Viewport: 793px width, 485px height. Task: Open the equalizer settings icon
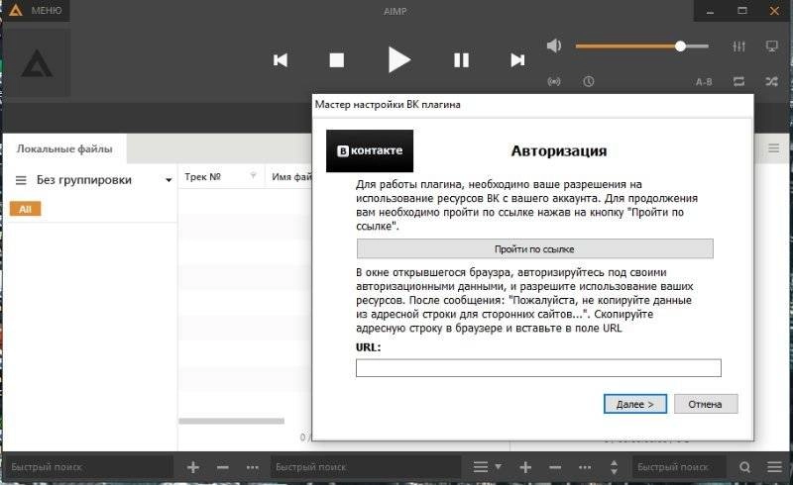point(738,47)
